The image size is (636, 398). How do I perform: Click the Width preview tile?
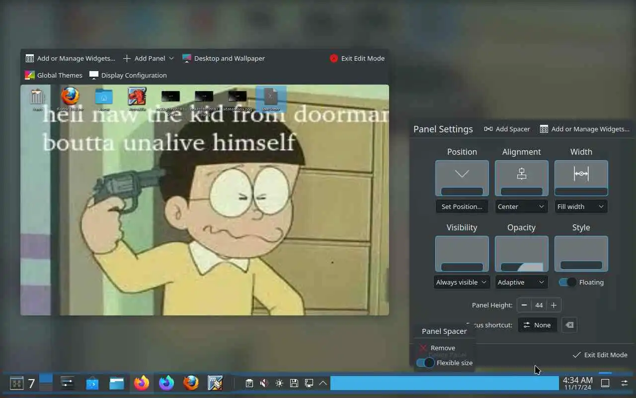pos(581,178)
